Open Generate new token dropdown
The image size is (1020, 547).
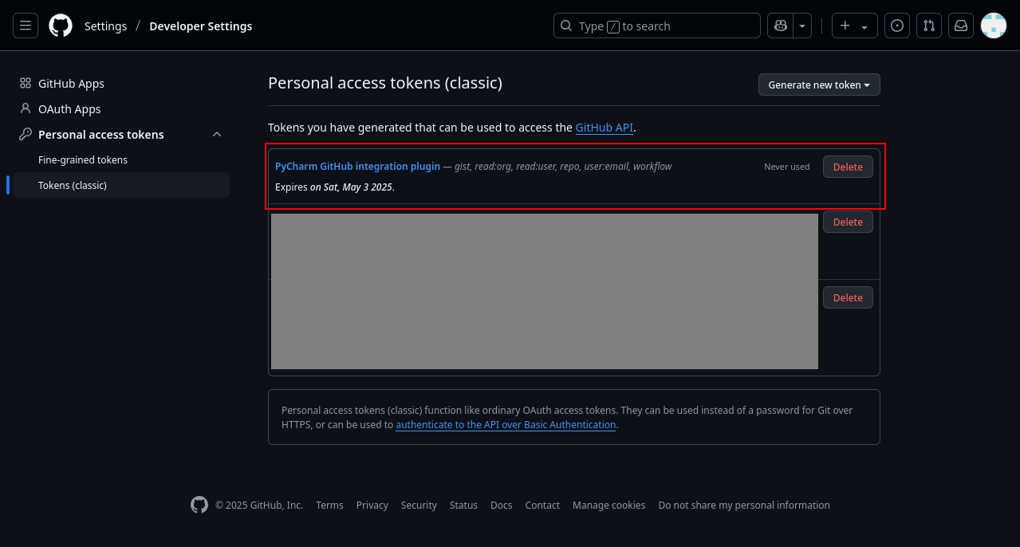(x=819, y=85)
